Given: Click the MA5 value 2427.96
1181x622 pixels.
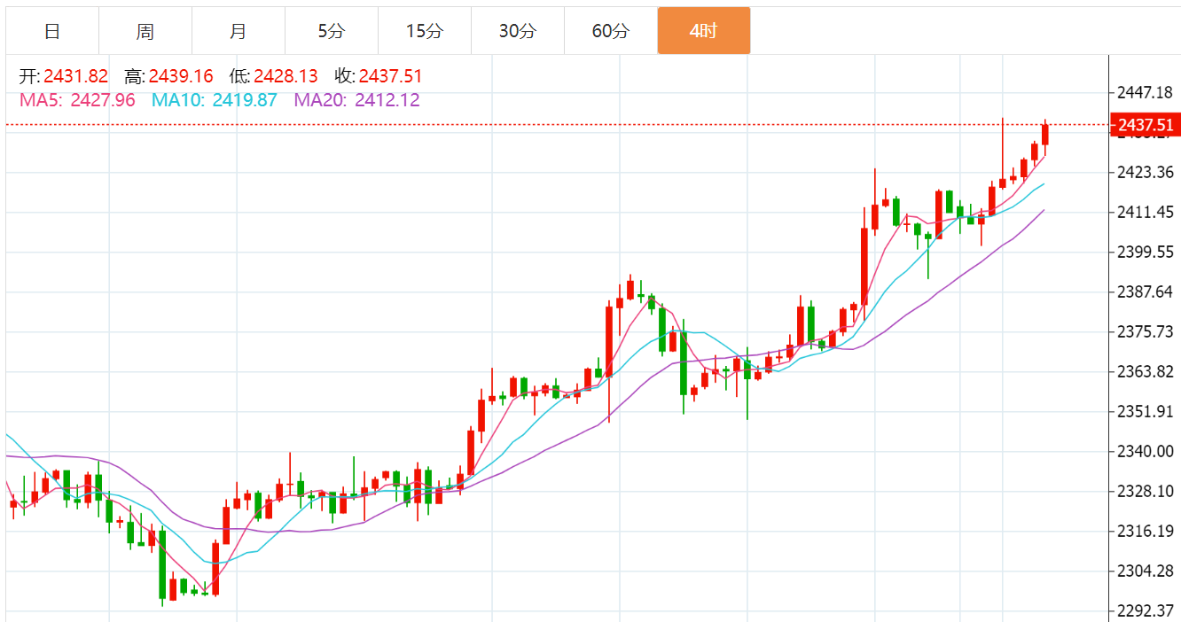Looking at the screenshot, I should (103, 100).
